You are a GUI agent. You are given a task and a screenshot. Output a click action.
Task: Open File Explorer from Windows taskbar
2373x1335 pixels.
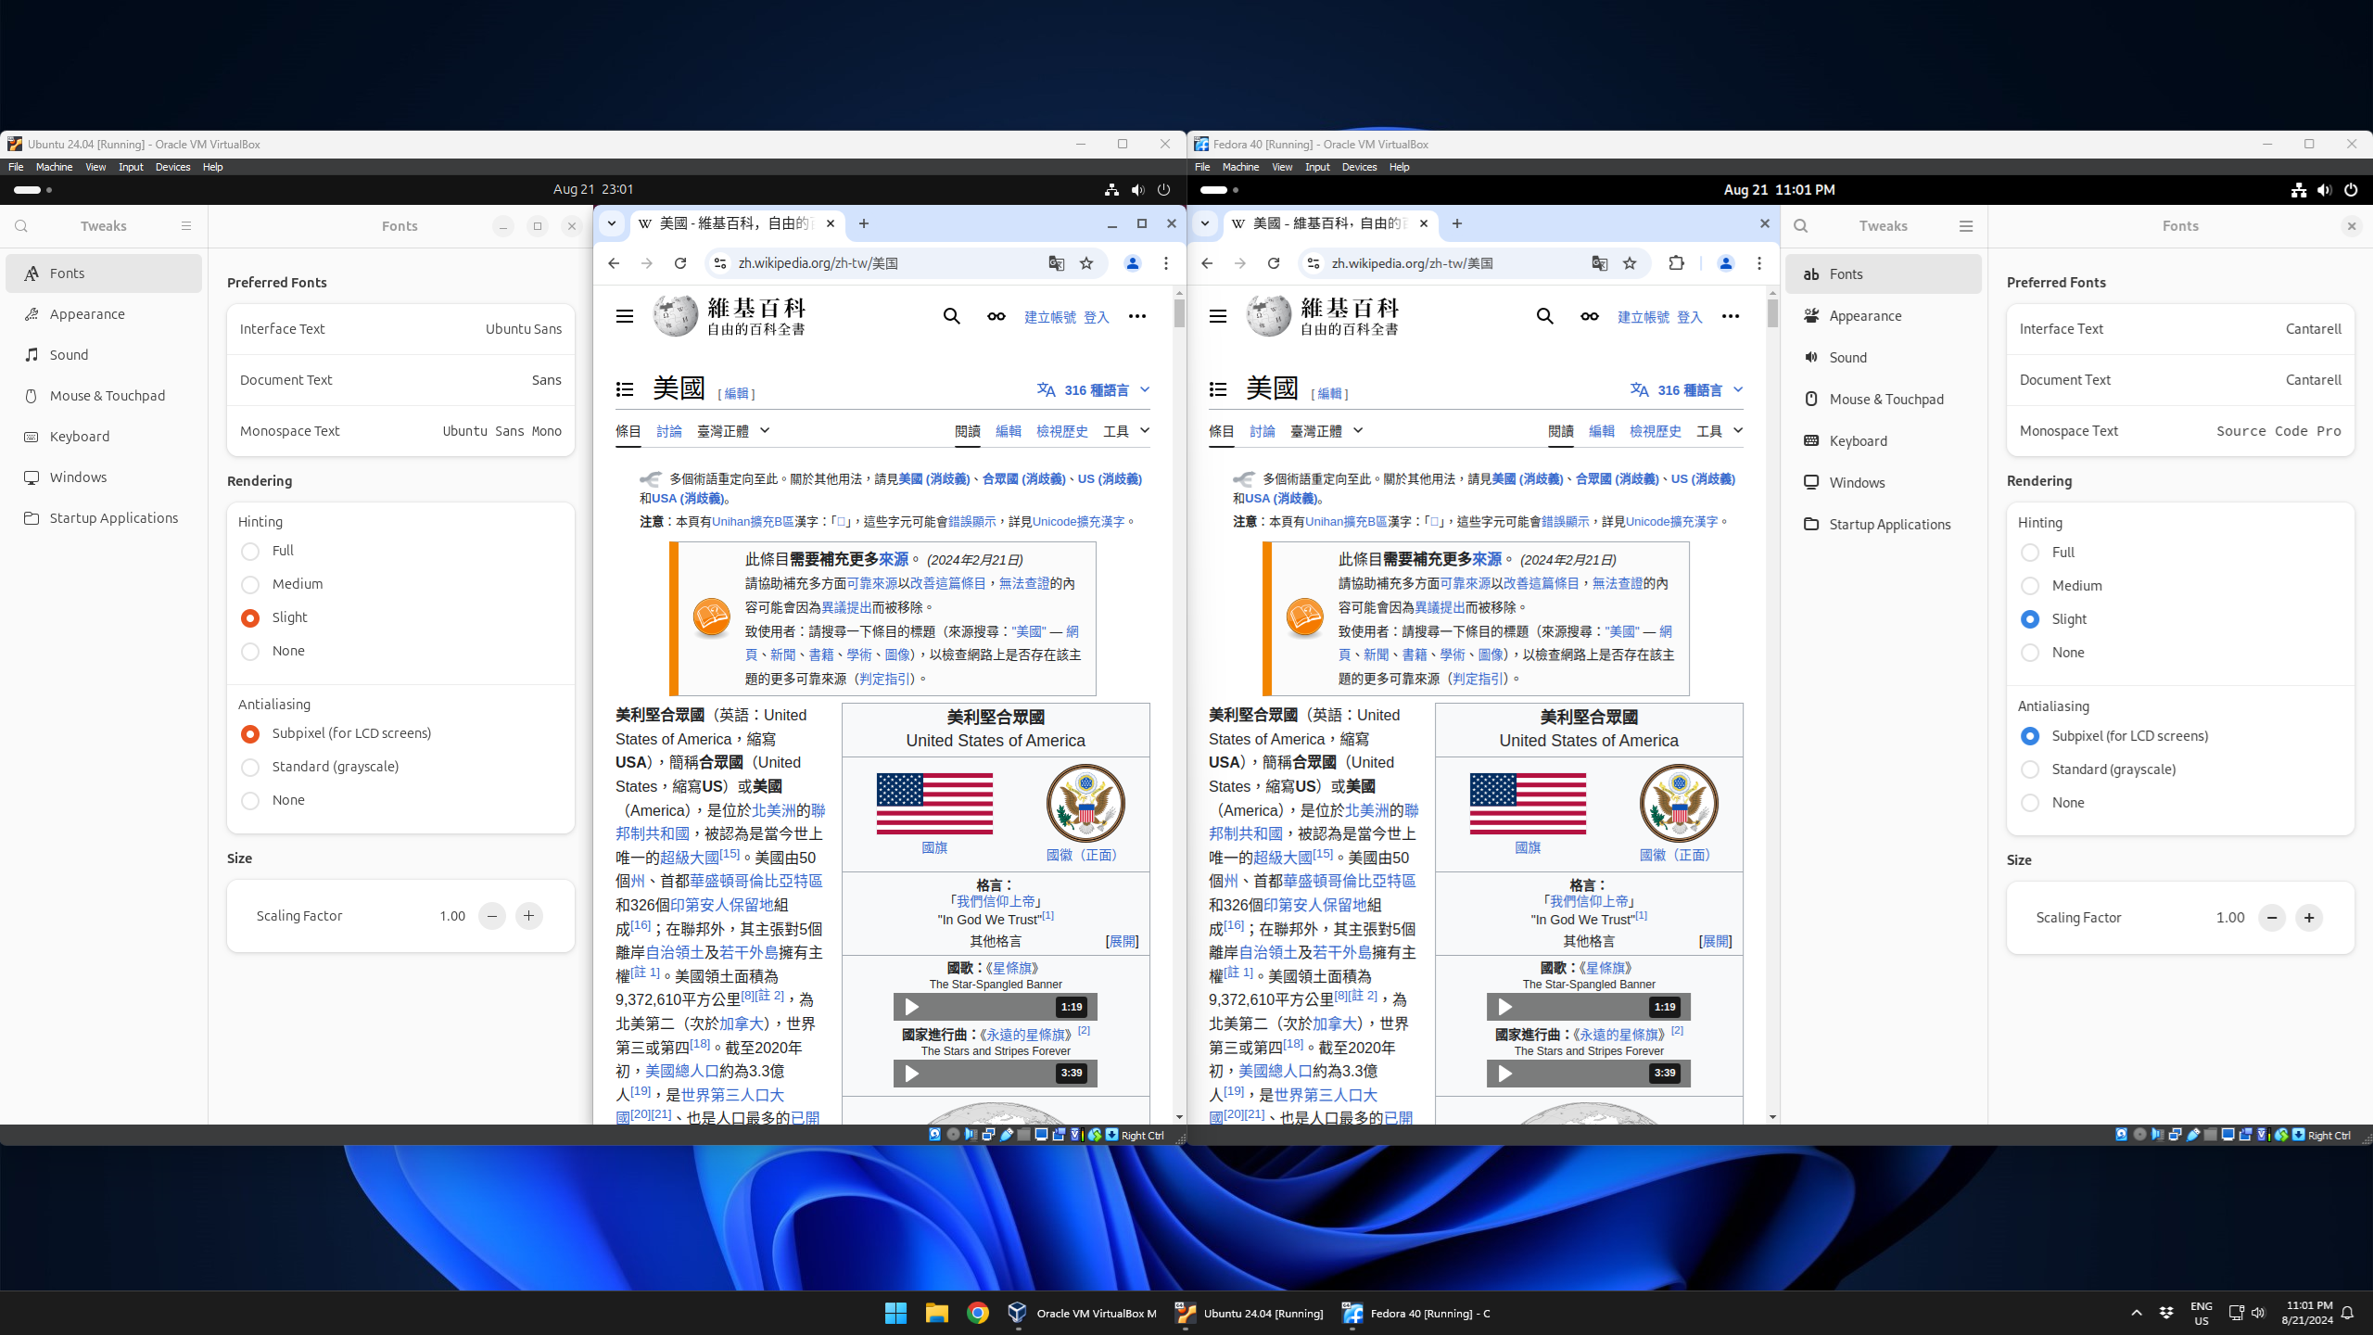[936, 1313]
